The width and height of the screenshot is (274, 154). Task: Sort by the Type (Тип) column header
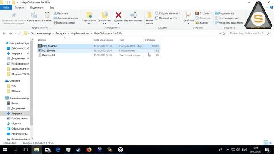coord(122,40)
